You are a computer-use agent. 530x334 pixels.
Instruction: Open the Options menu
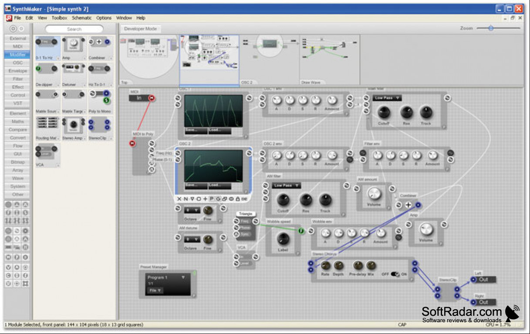pyautogui.click(x=104, y=18)
